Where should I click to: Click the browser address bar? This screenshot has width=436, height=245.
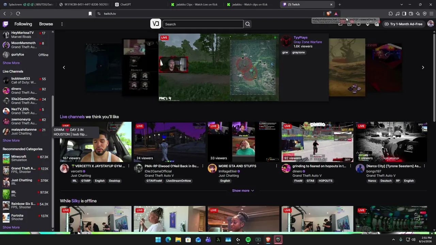coord(211,14)
